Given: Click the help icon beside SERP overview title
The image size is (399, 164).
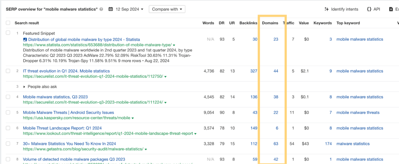Looking at the screenshot, I should pyautogui.click(x=101, y=9).
